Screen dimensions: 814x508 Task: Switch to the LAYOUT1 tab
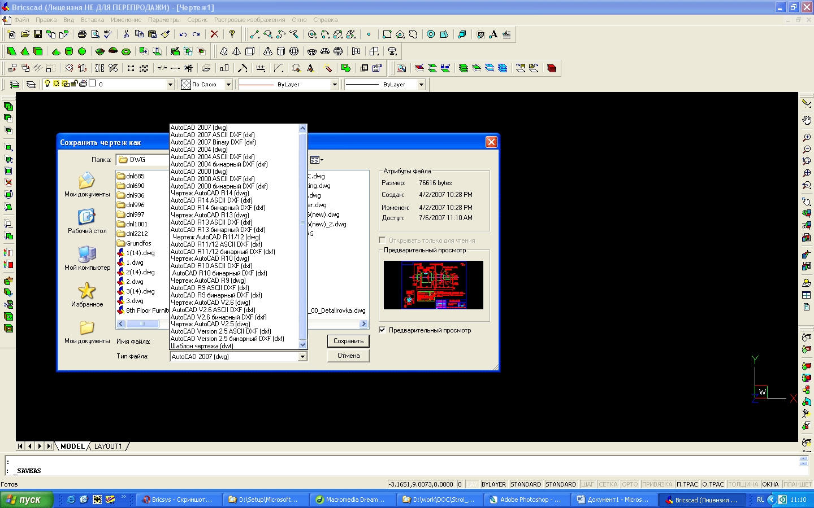coord(108,446)
